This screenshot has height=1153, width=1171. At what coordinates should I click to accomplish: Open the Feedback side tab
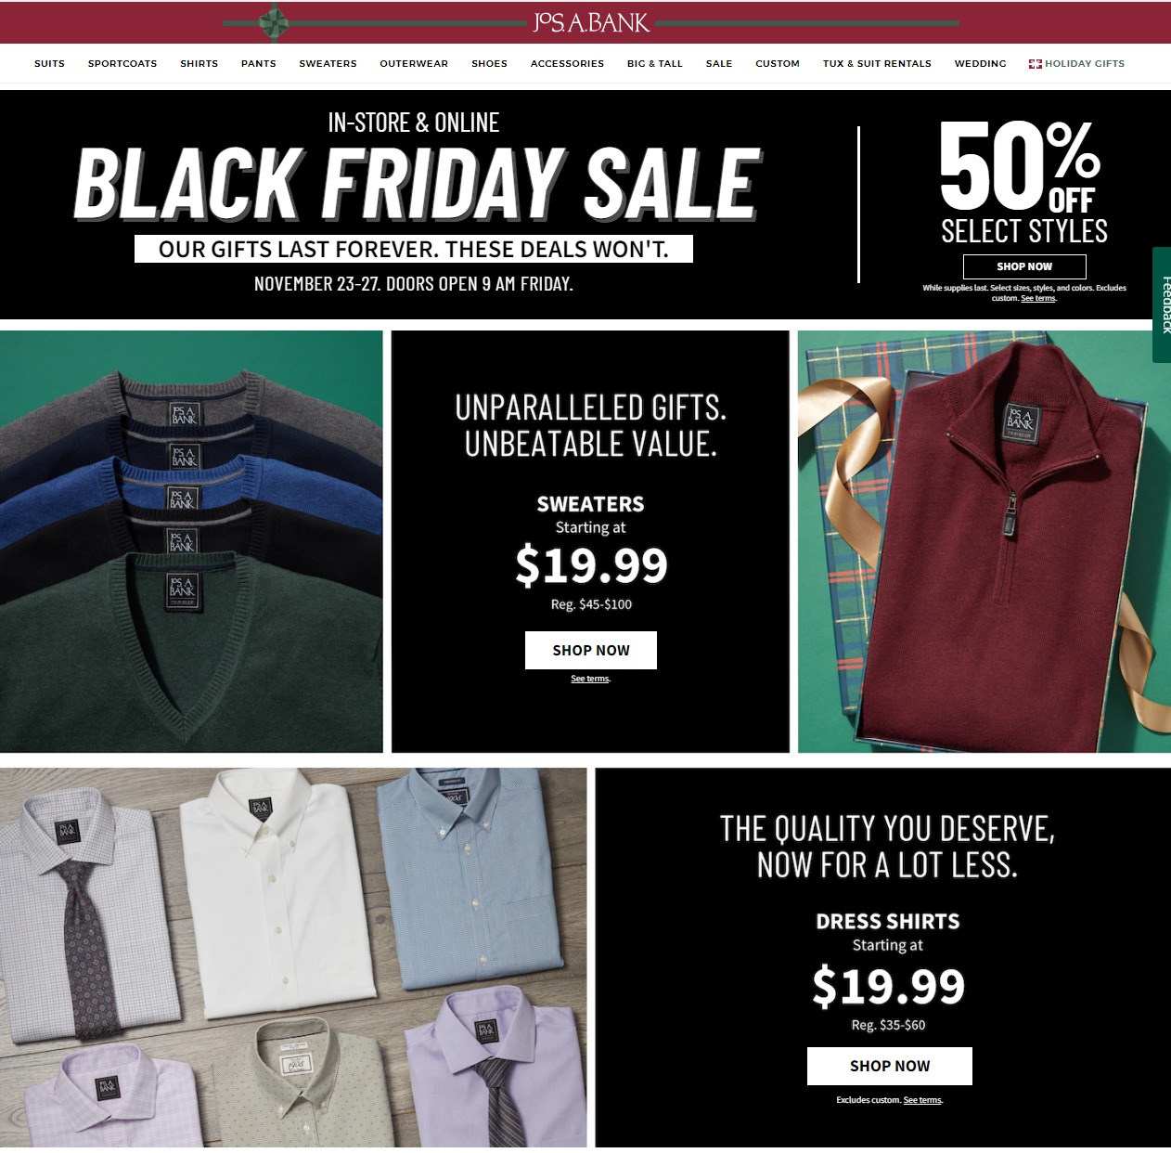[x=1162, y=304]
